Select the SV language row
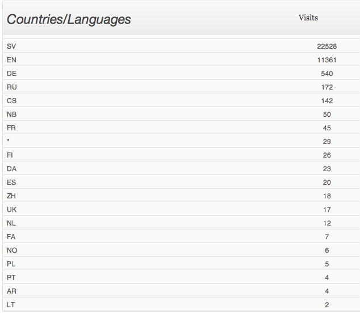The image size is (360, 314). point(12,46)
